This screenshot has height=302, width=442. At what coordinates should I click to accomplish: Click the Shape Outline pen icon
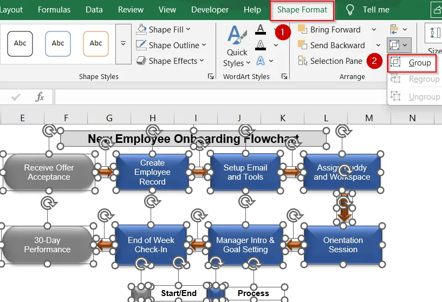(141, 45)
